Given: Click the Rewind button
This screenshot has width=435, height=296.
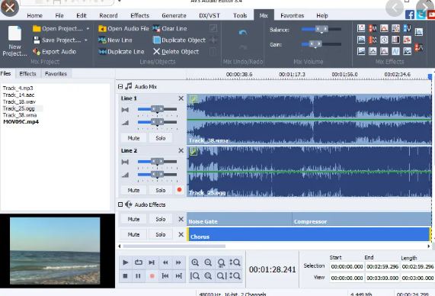Looking at the screenshot, I should click(165, 262).
